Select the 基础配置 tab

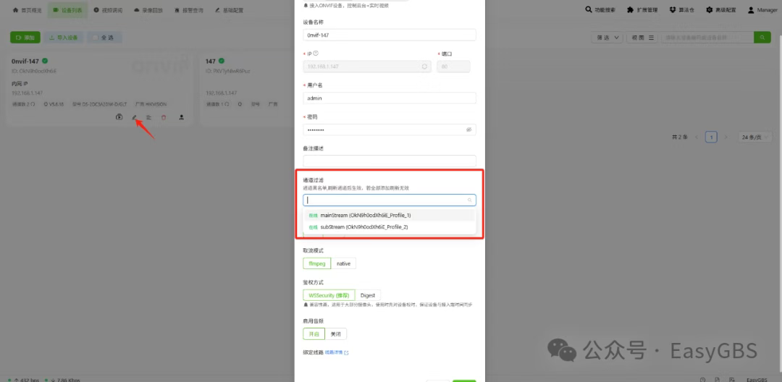pyautogui.click(x=230, y=10)
